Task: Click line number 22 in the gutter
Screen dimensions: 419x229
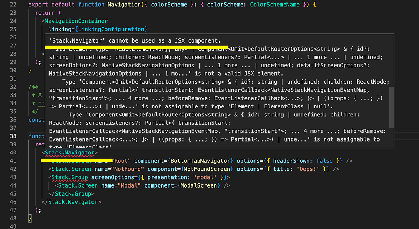Action: click(x=13, y=5)
